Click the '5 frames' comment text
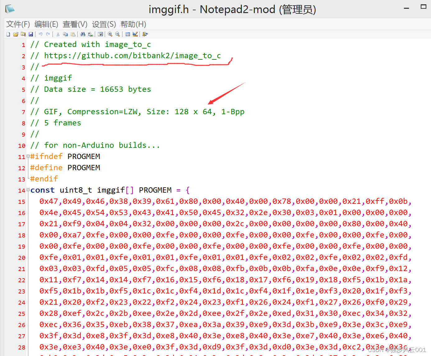431x356 pixels. [62, 123]
